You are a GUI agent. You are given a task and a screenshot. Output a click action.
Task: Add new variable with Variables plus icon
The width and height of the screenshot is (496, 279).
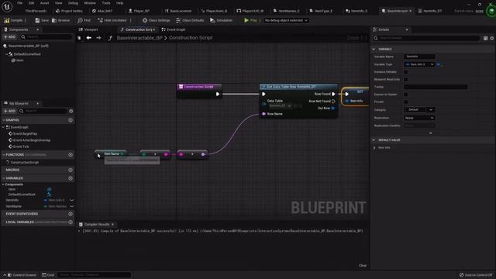click(x=71, y=178)
